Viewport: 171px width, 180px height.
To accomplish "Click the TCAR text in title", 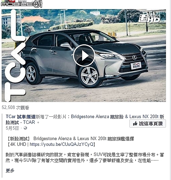I will coord(29,122).
